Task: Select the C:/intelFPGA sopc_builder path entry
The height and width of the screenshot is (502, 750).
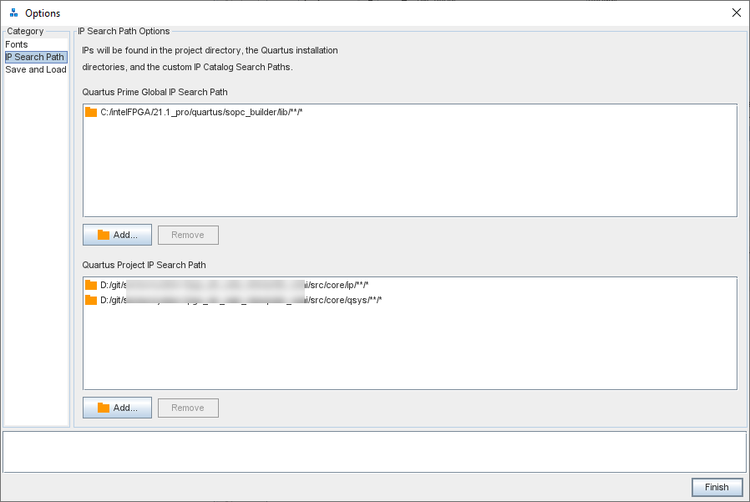Action: [200, 112]
